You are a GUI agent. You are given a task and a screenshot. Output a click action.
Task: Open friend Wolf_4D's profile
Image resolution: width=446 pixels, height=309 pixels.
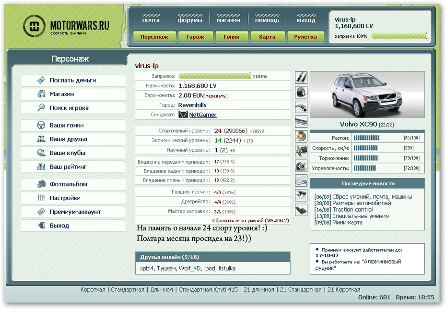tap(190, 268)
